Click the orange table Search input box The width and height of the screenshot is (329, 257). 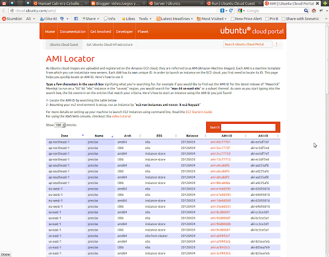click(248, 127)
